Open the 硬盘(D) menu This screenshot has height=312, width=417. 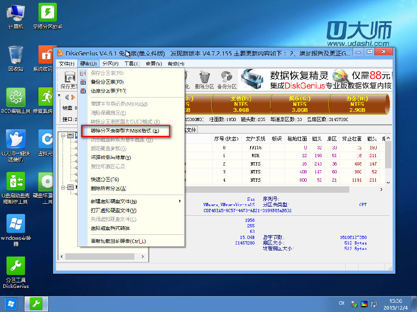(x=88, y=64)
